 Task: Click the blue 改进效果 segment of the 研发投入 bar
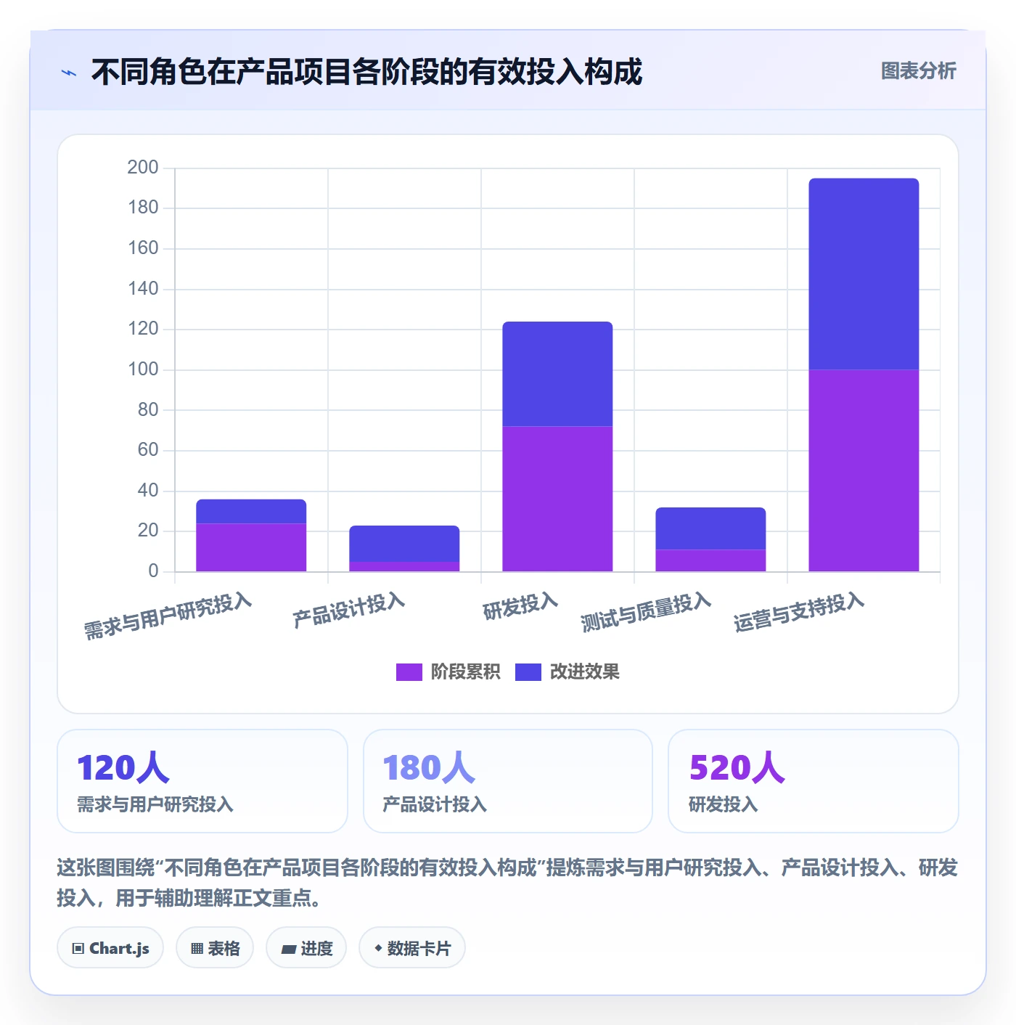[557, 374]
